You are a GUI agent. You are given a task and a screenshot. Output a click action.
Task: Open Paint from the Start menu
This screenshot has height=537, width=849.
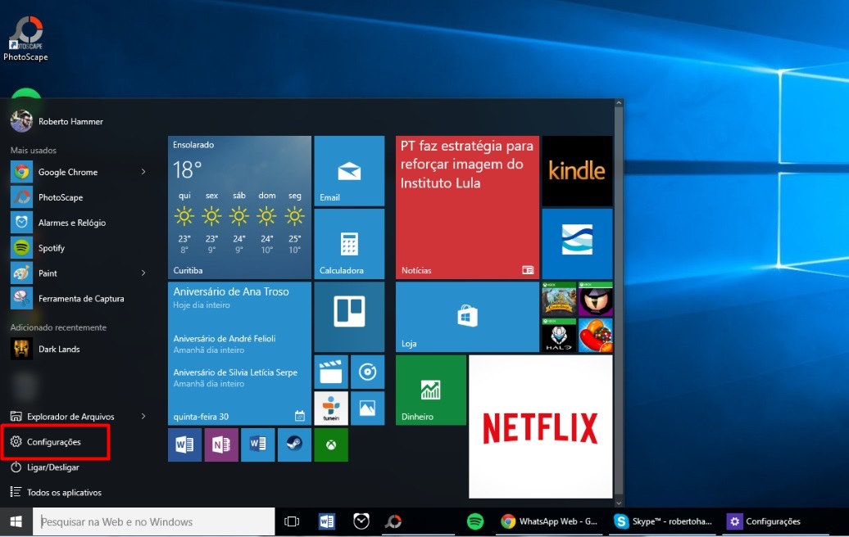coord(79,273)
